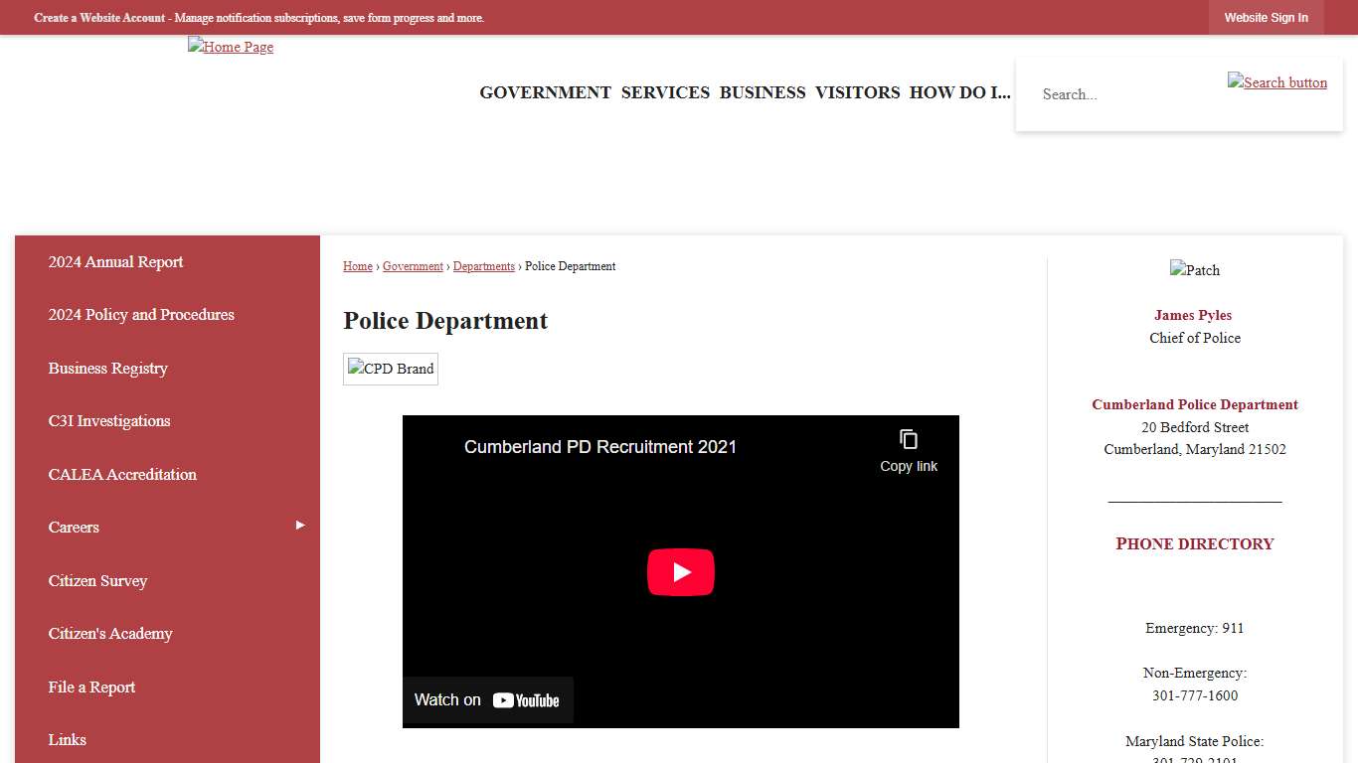Click the Patch image in sidebar
Screen dimensions: 1358x763
(x=1194, y=270)
